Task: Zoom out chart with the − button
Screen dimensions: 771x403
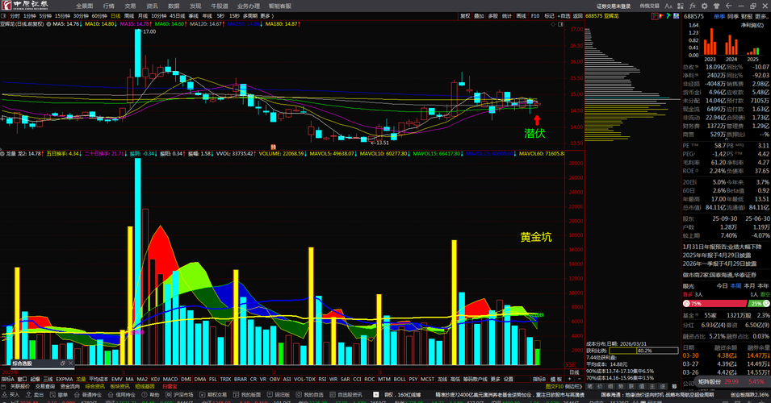Action: [x=579, y=380]
